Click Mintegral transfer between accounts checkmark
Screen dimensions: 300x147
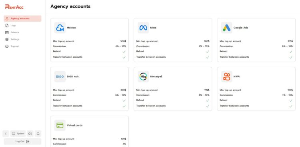pos(207,106)
